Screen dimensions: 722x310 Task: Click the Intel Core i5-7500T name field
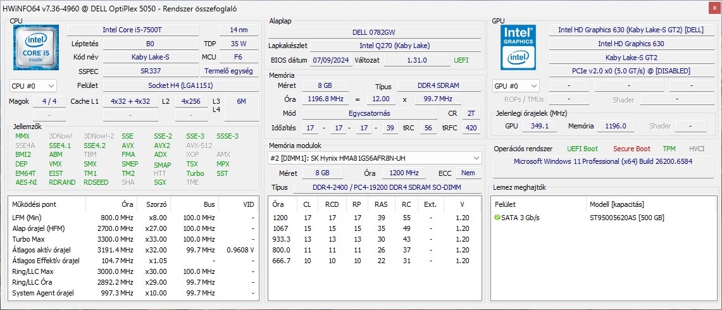(133, 30)
